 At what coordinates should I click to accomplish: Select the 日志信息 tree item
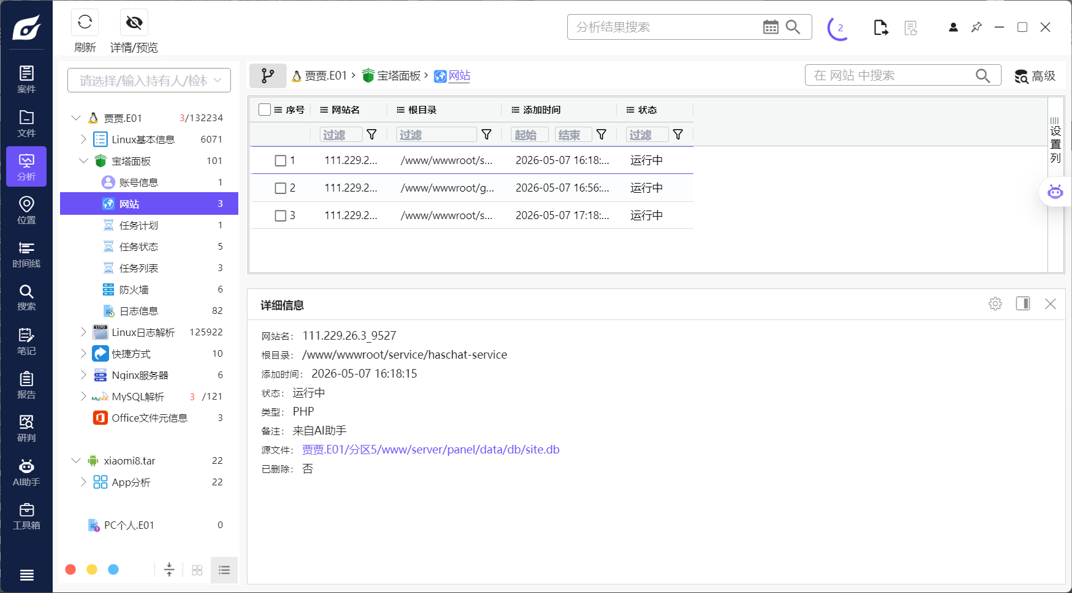pyautogui.click(x=149, y=311)
